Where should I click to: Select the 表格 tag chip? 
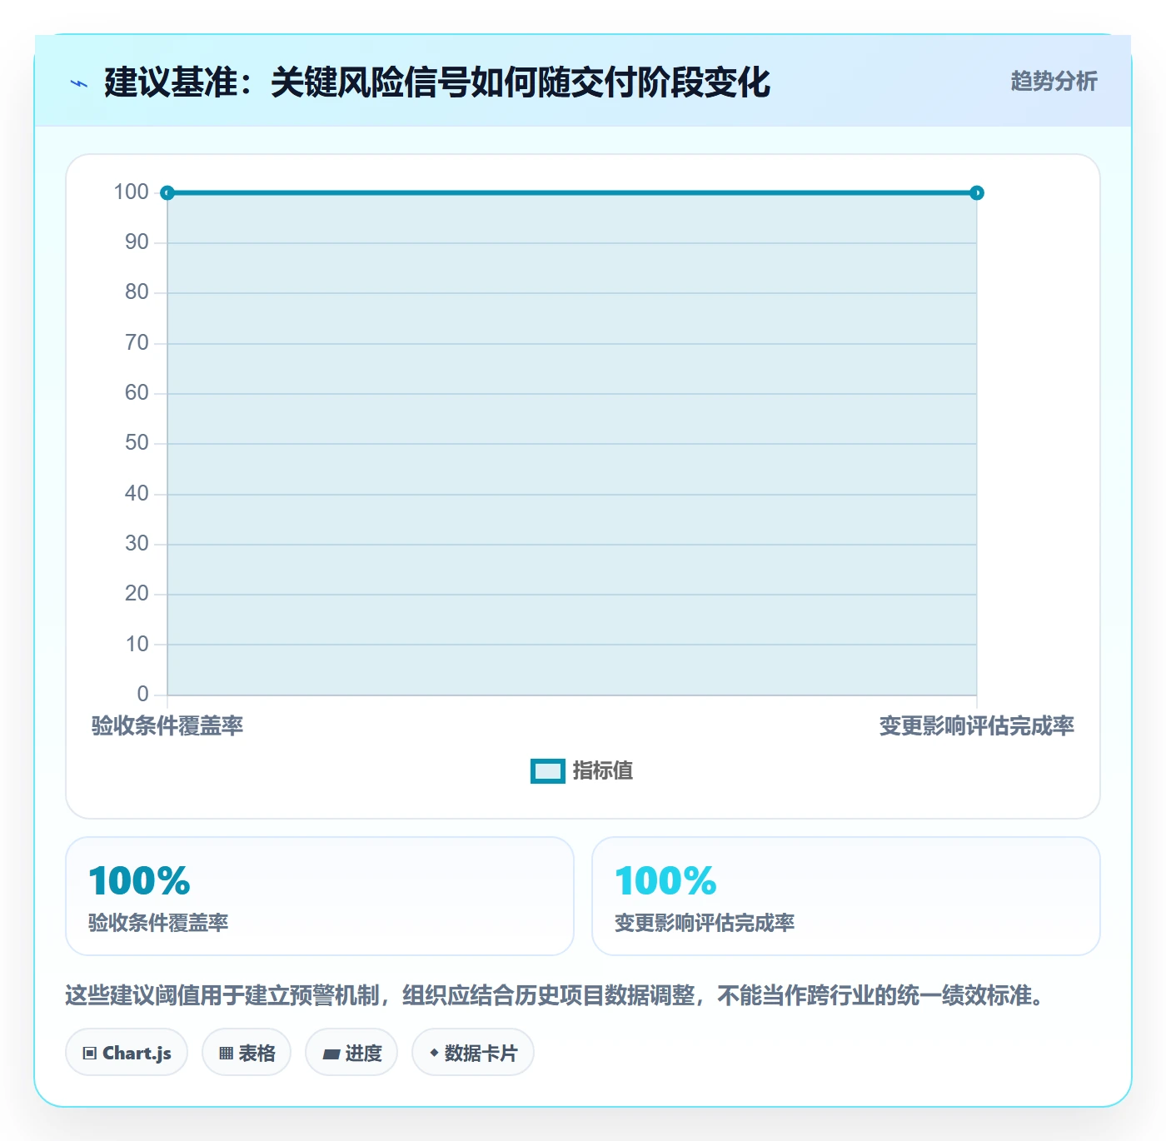click(x=247, y=1053)
